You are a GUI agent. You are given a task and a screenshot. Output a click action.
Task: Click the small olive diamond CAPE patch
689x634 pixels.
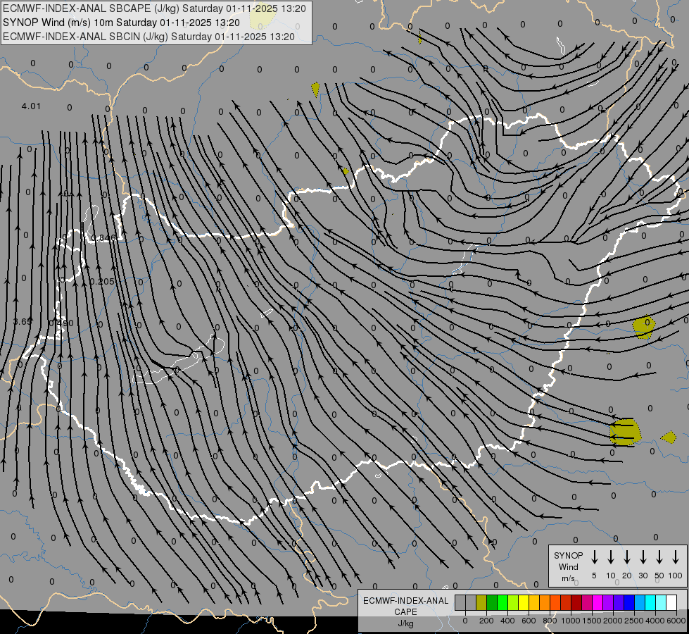click(669, 437)
